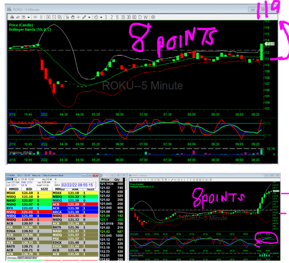The image size is (289, 263).
Task: Click the Price column header in time and sales
Action: pyautogui.click(x=105, y=180)
